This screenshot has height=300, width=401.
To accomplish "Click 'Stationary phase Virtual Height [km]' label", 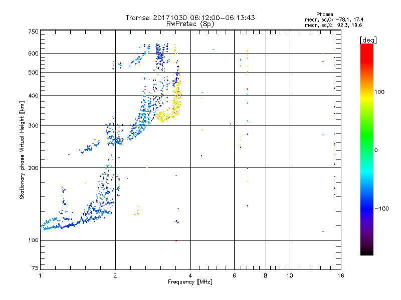I will click(22, 150).
